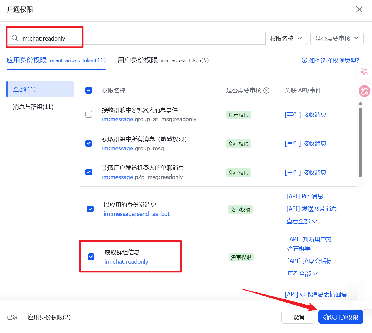
Task: Click the grid sparkle floating icon
Action: click(x=364, y=72)
